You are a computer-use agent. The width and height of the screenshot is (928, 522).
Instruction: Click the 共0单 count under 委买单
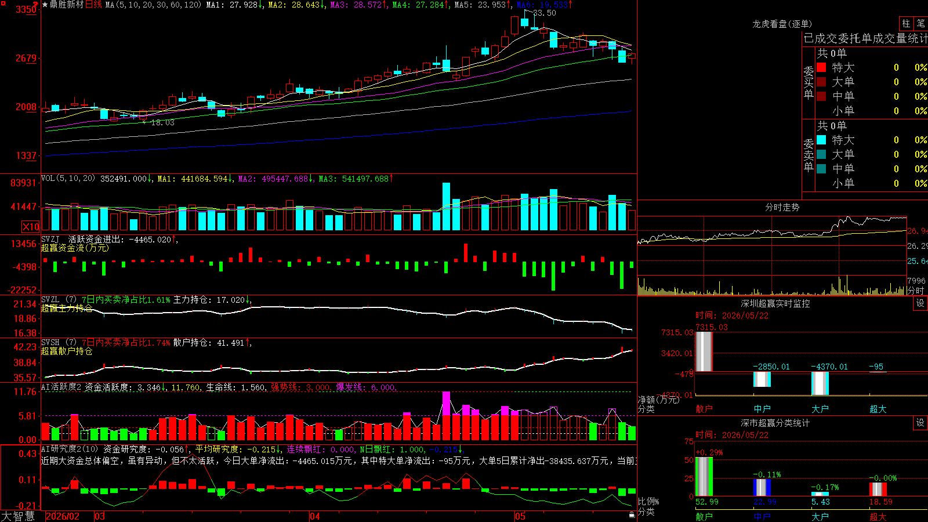pos(832,53)
